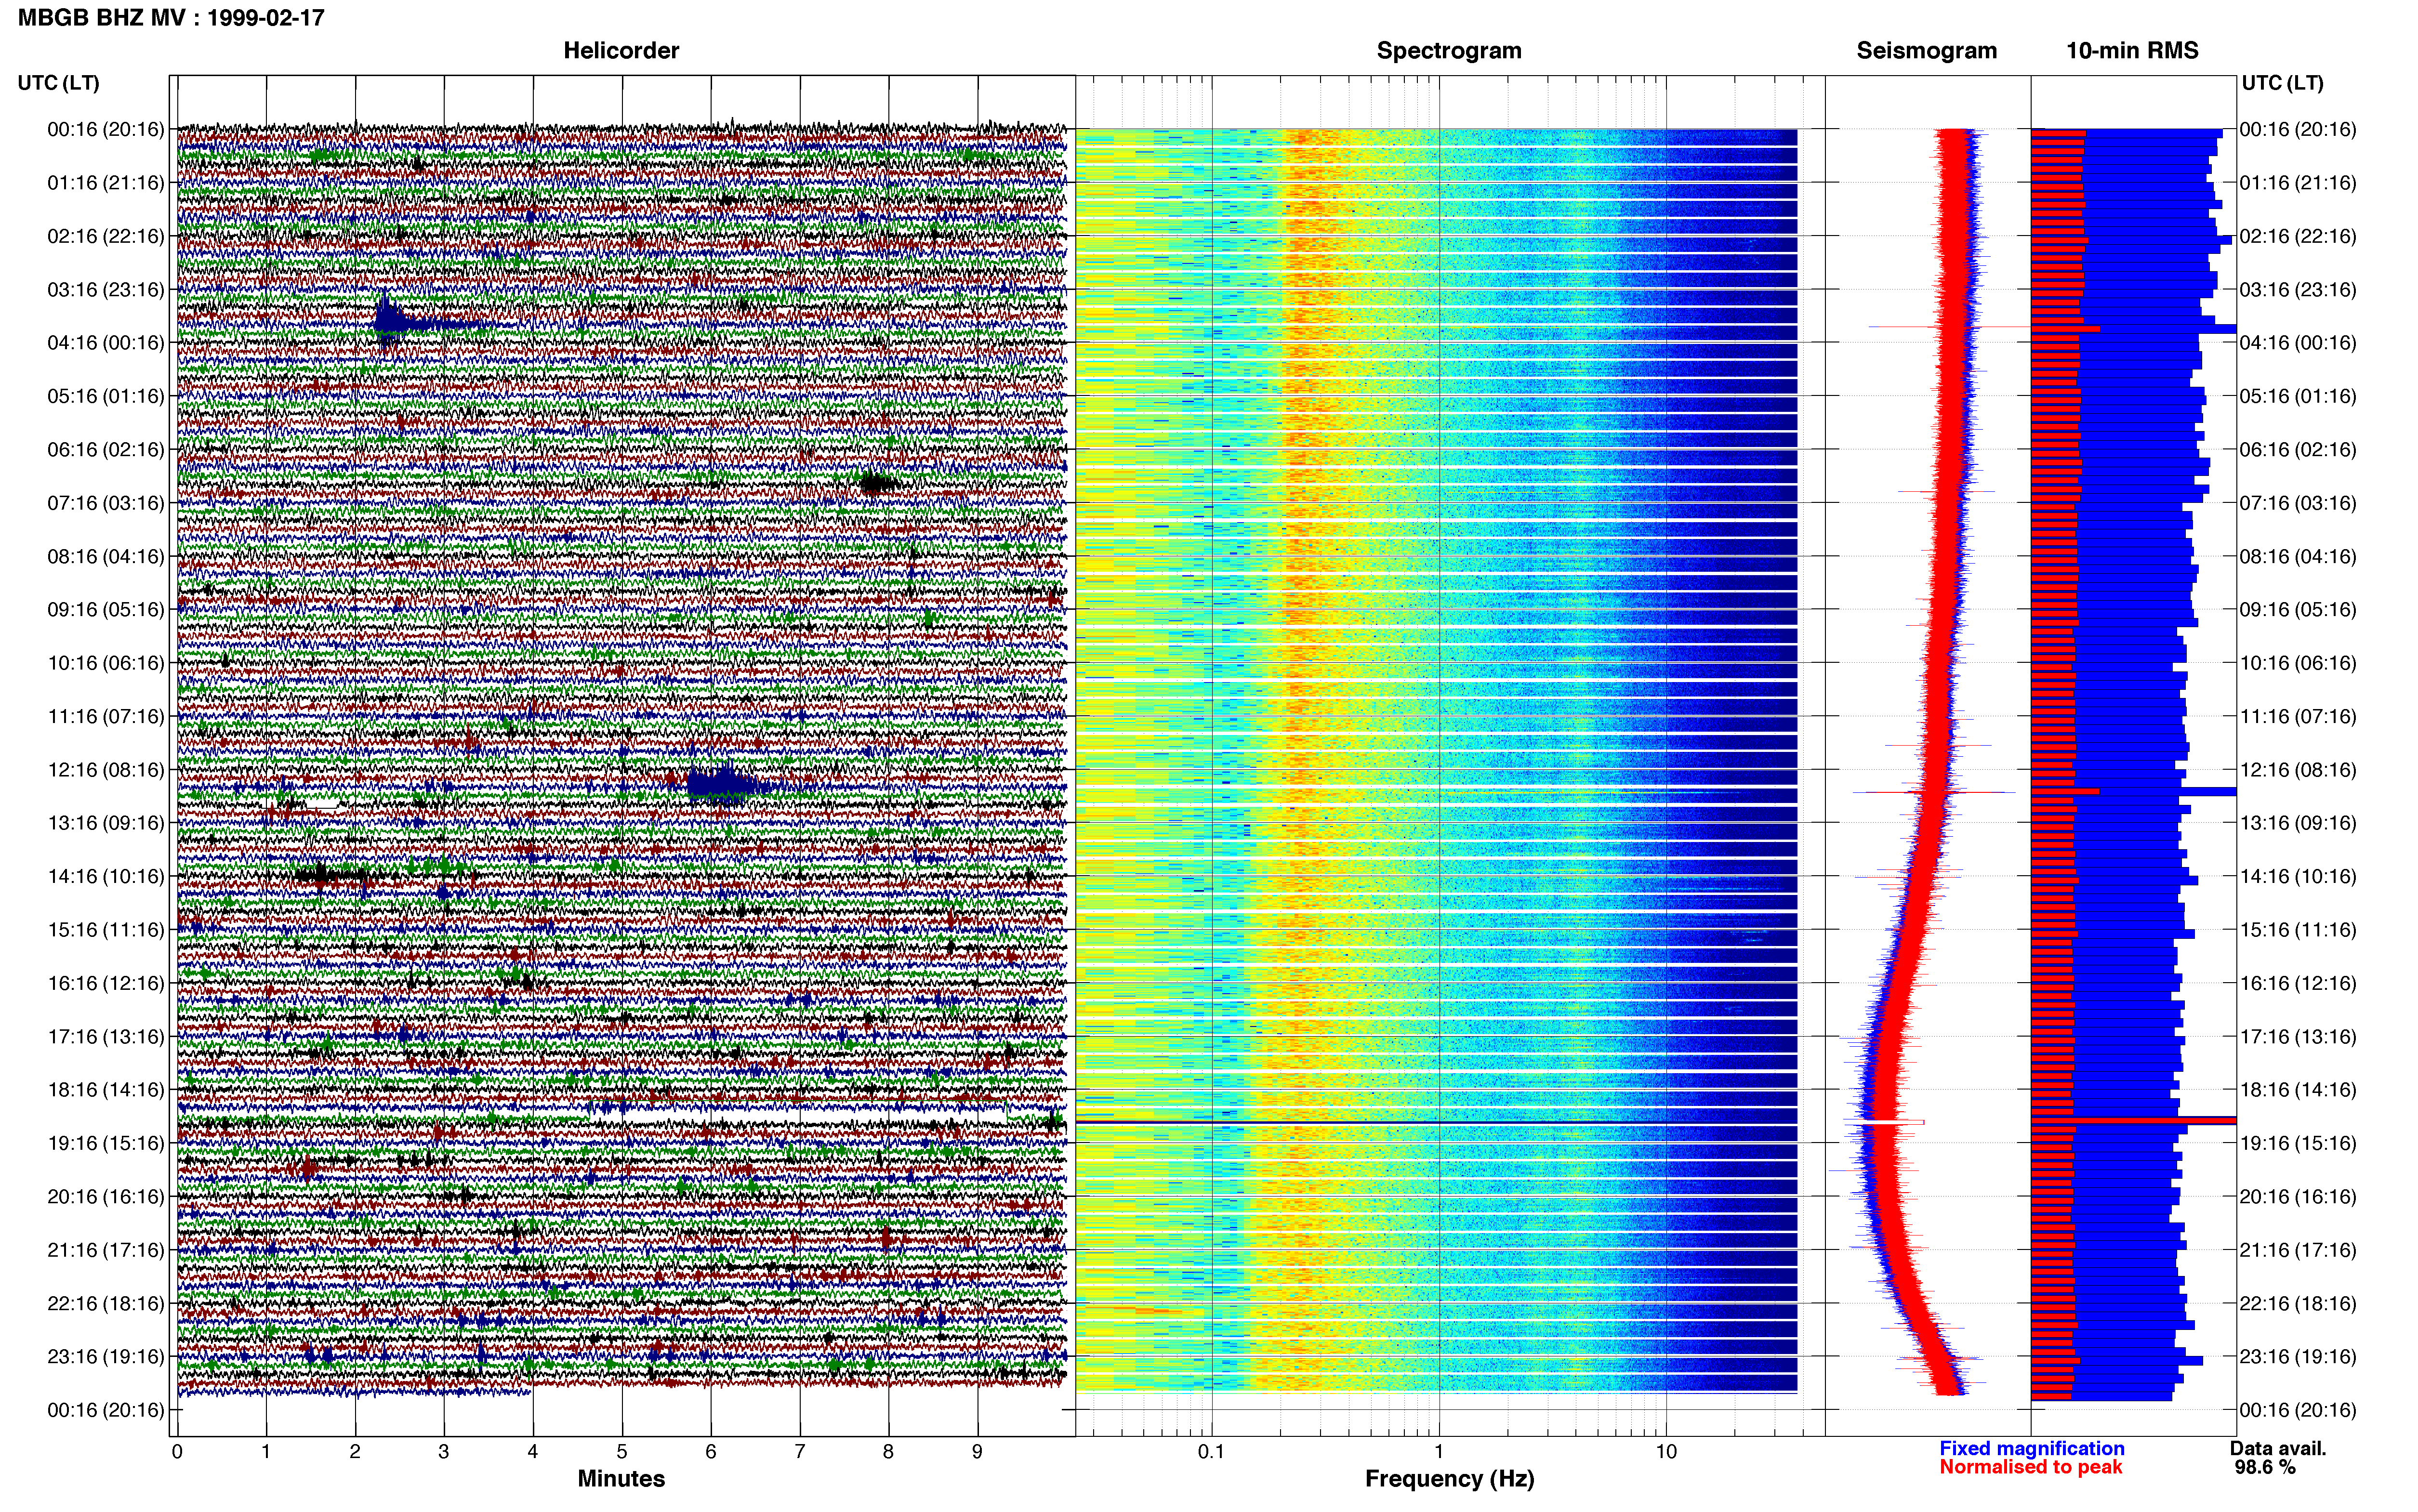Image resolution: width=2418 pixels, height=1512 pixels.
Task: Click the right time label '09:16 (05:16)'
Action: pos(2298,609)
